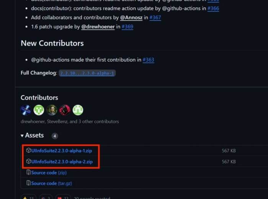The width and height of the screenshot is (268, 199).
Task: Open the third contributor's photo avatar
Action: 52,110
